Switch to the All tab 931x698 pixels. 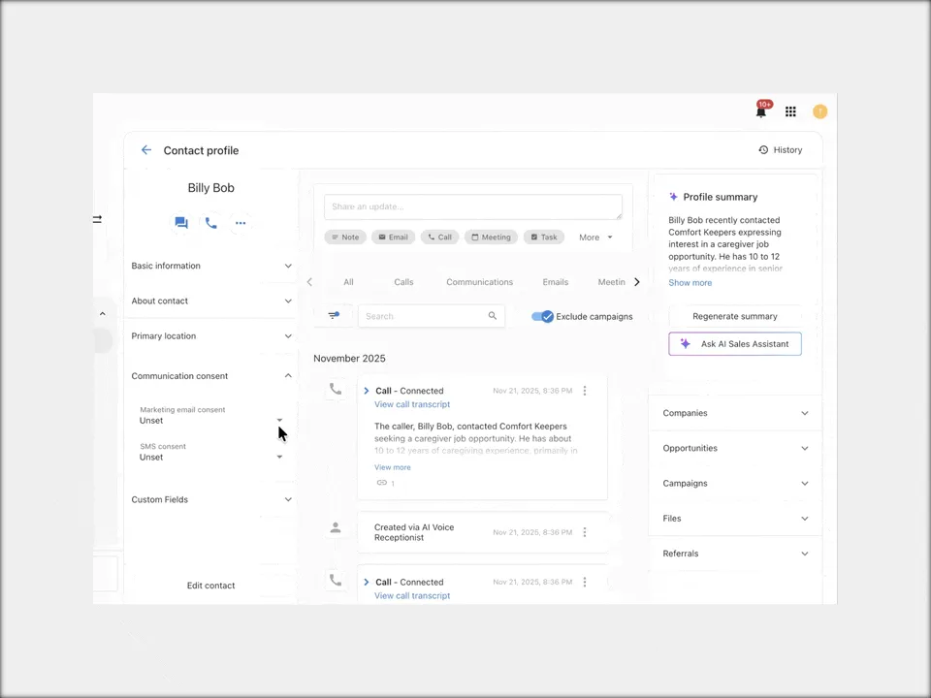tap(348, 282)
